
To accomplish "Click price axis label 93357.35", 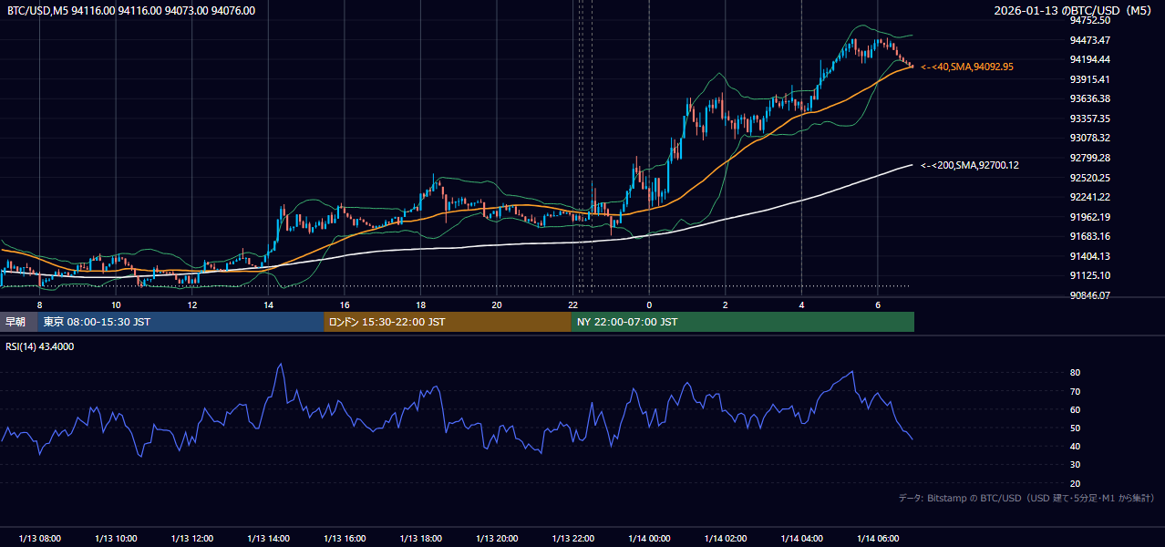I will pos(1089,119).
